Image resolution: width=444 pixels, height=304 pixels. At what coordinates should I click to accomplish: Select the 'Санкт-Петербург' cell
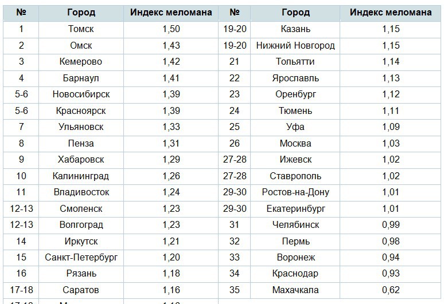pyautogui.click(x=81, y=257)
